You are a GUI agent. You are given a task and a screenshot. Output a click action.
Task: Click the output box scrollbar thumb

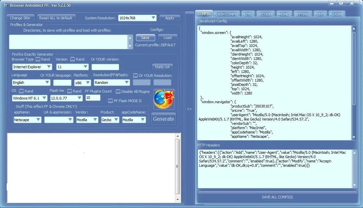(x=178, y=166)
